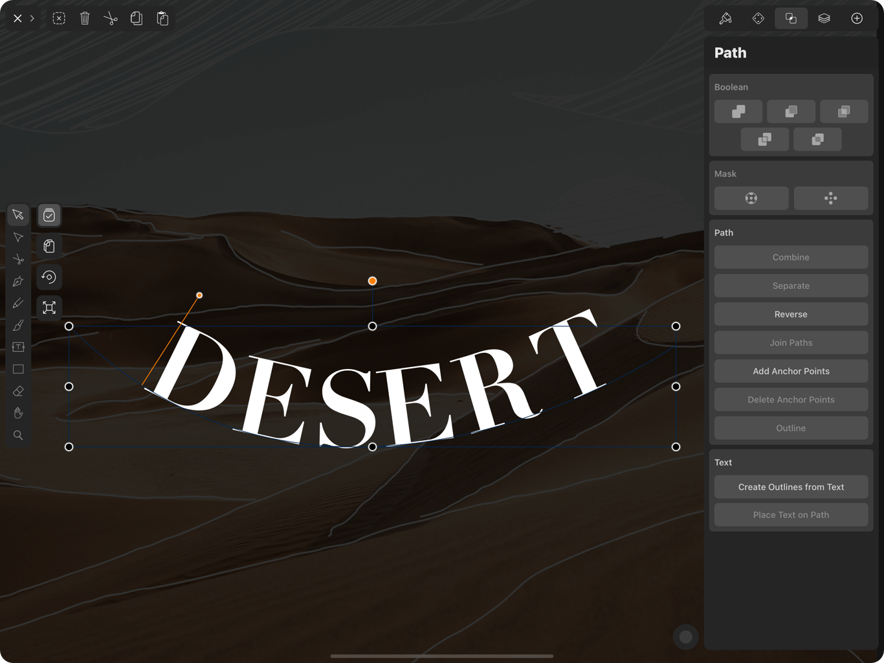Screen dimensions: 884x663
Task: Select the Hand pan tool
Action: [x=18, y=413]
